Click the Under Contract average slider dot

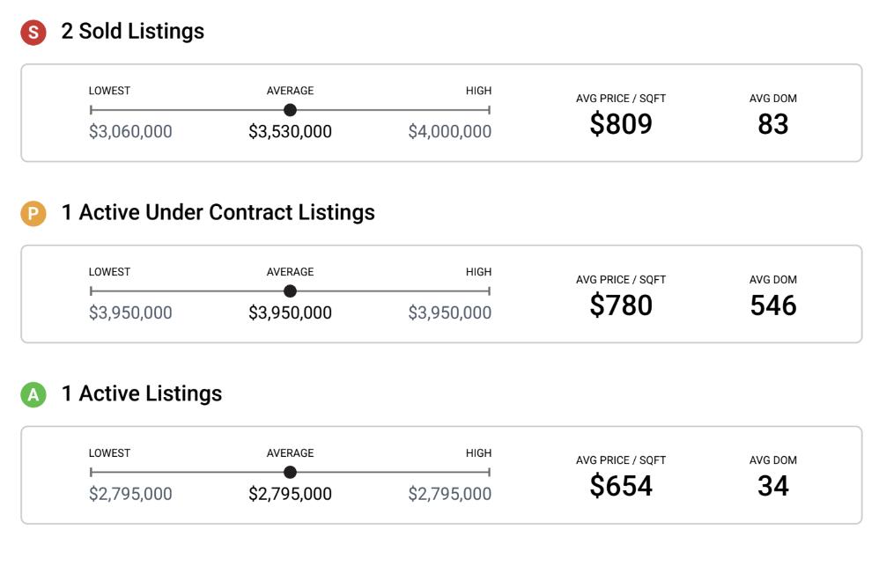pos(290,291)
